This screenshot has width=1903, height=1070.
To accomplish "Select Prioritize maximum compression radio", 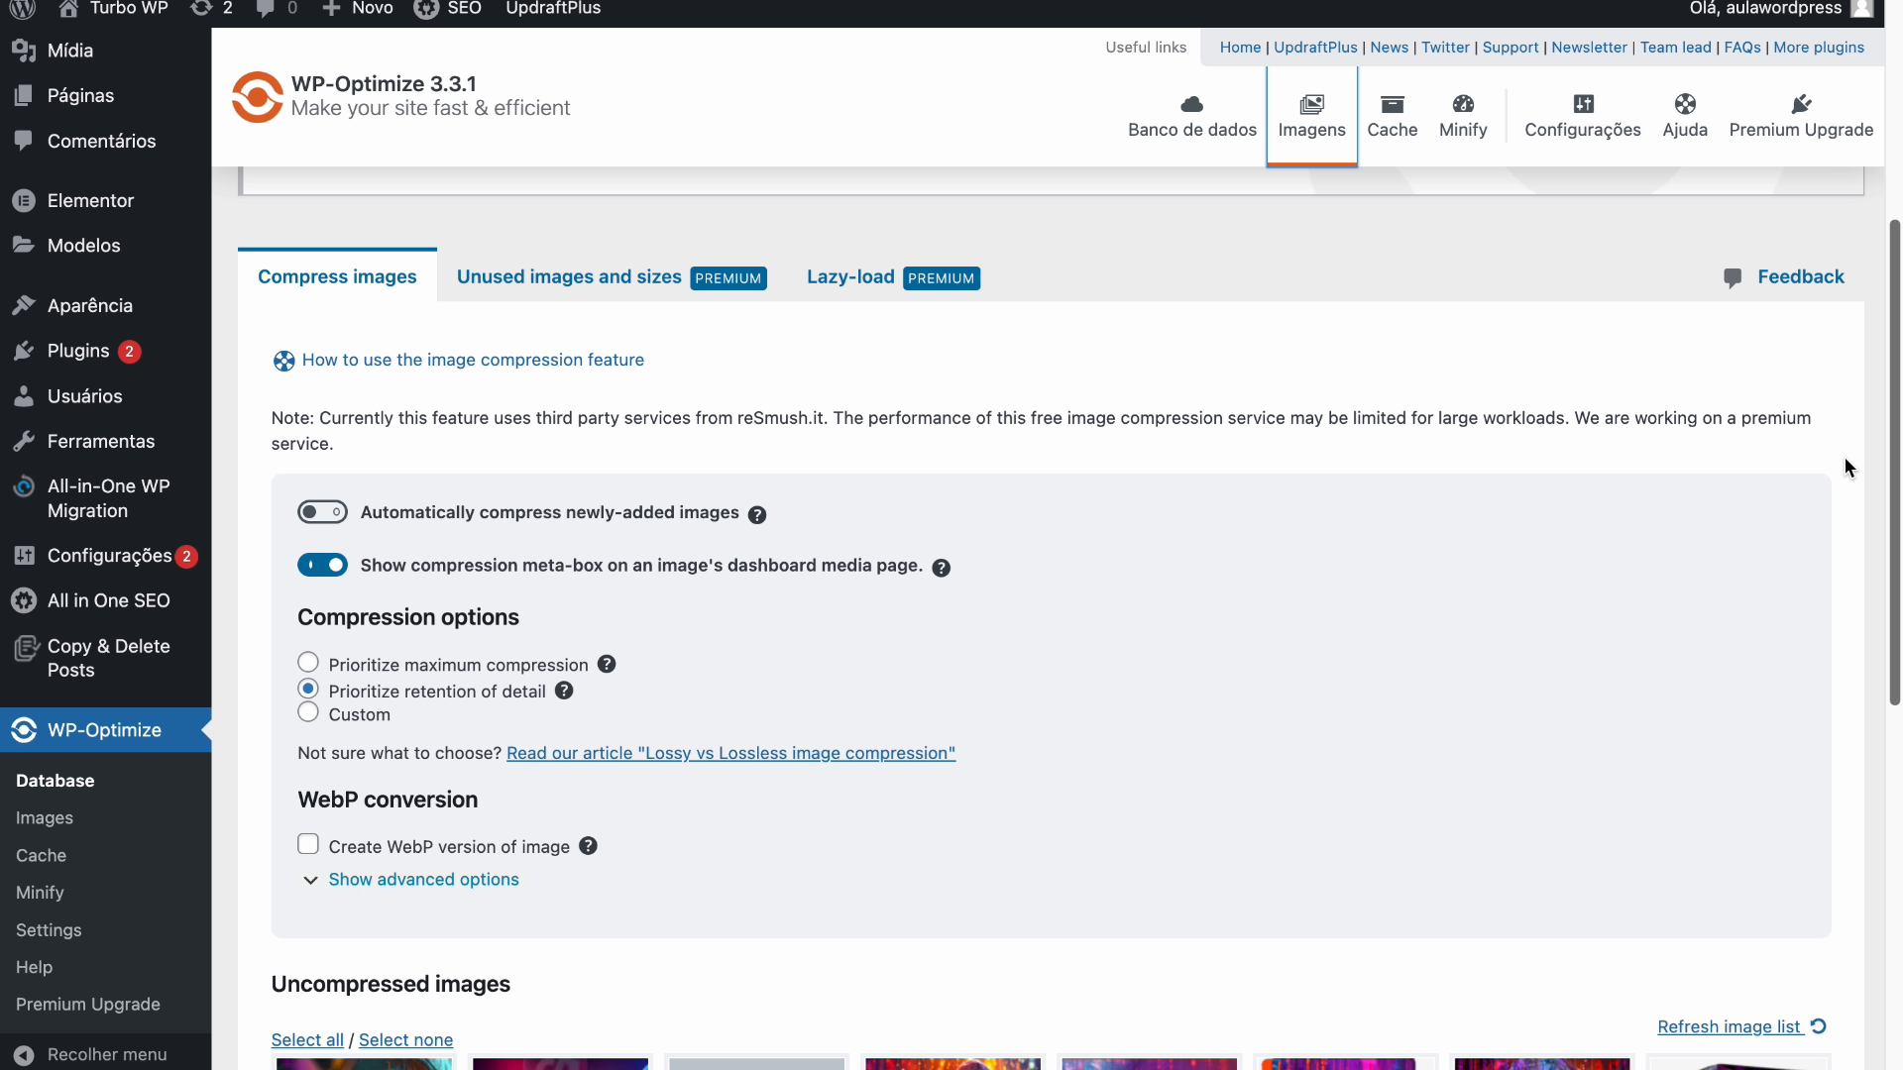I will pyautogui.click(x=308, y=662).
